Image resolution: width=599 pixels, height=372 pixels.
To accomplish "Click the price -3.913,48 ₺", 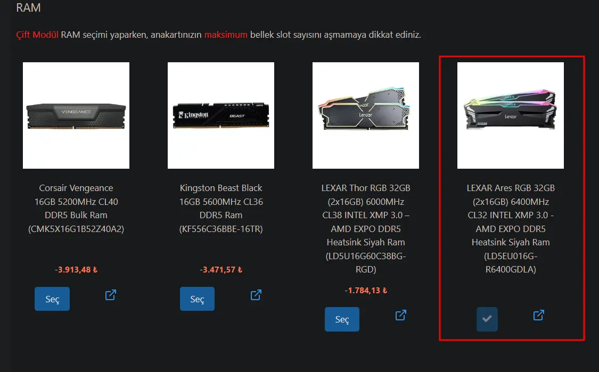I will [x=76, y=270].
